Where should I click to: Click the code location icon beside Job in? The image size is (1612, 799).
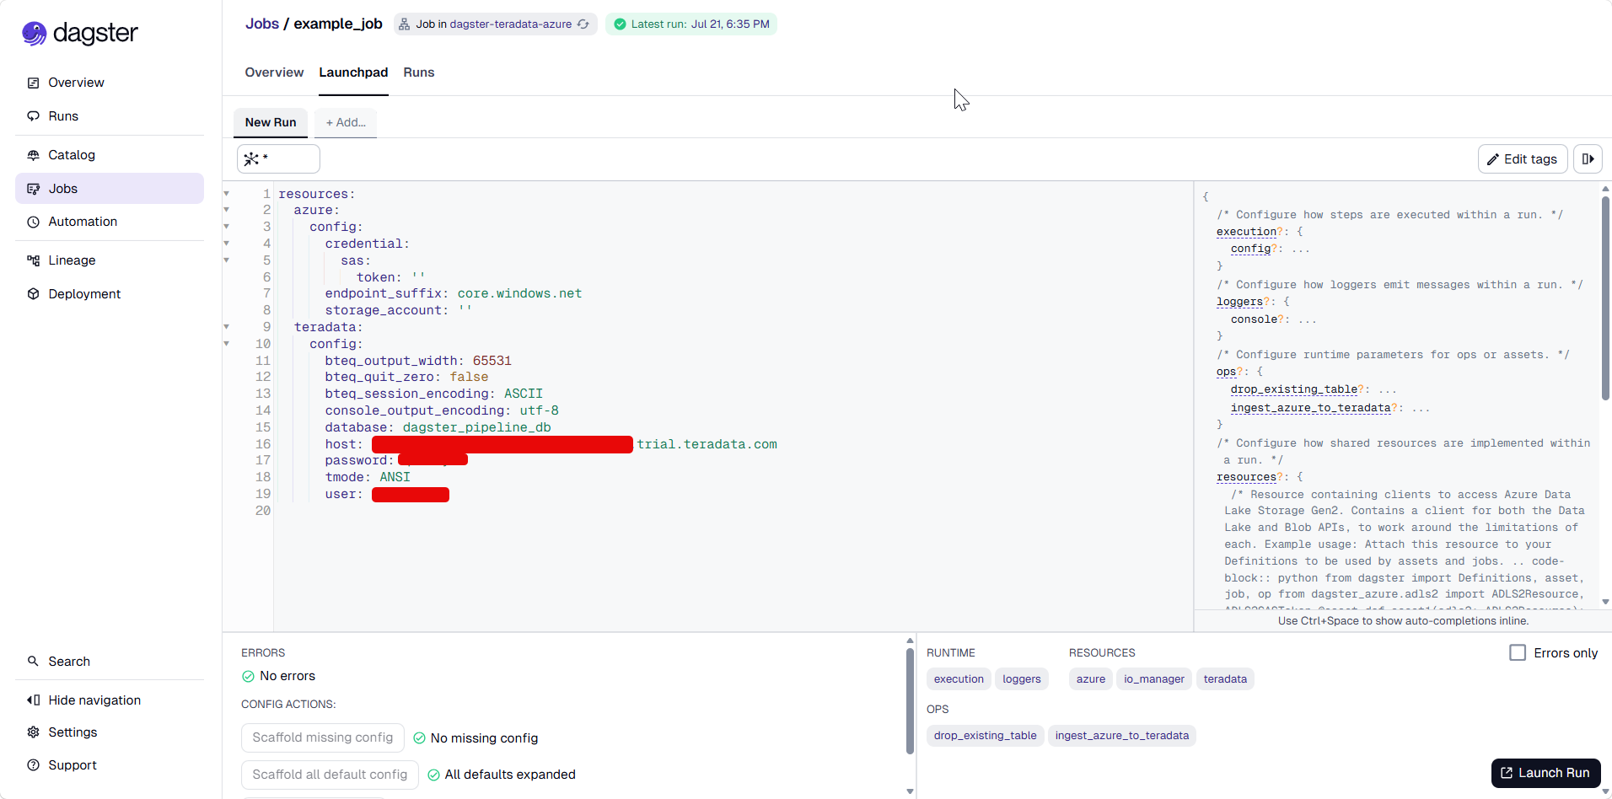pos(405,24)
